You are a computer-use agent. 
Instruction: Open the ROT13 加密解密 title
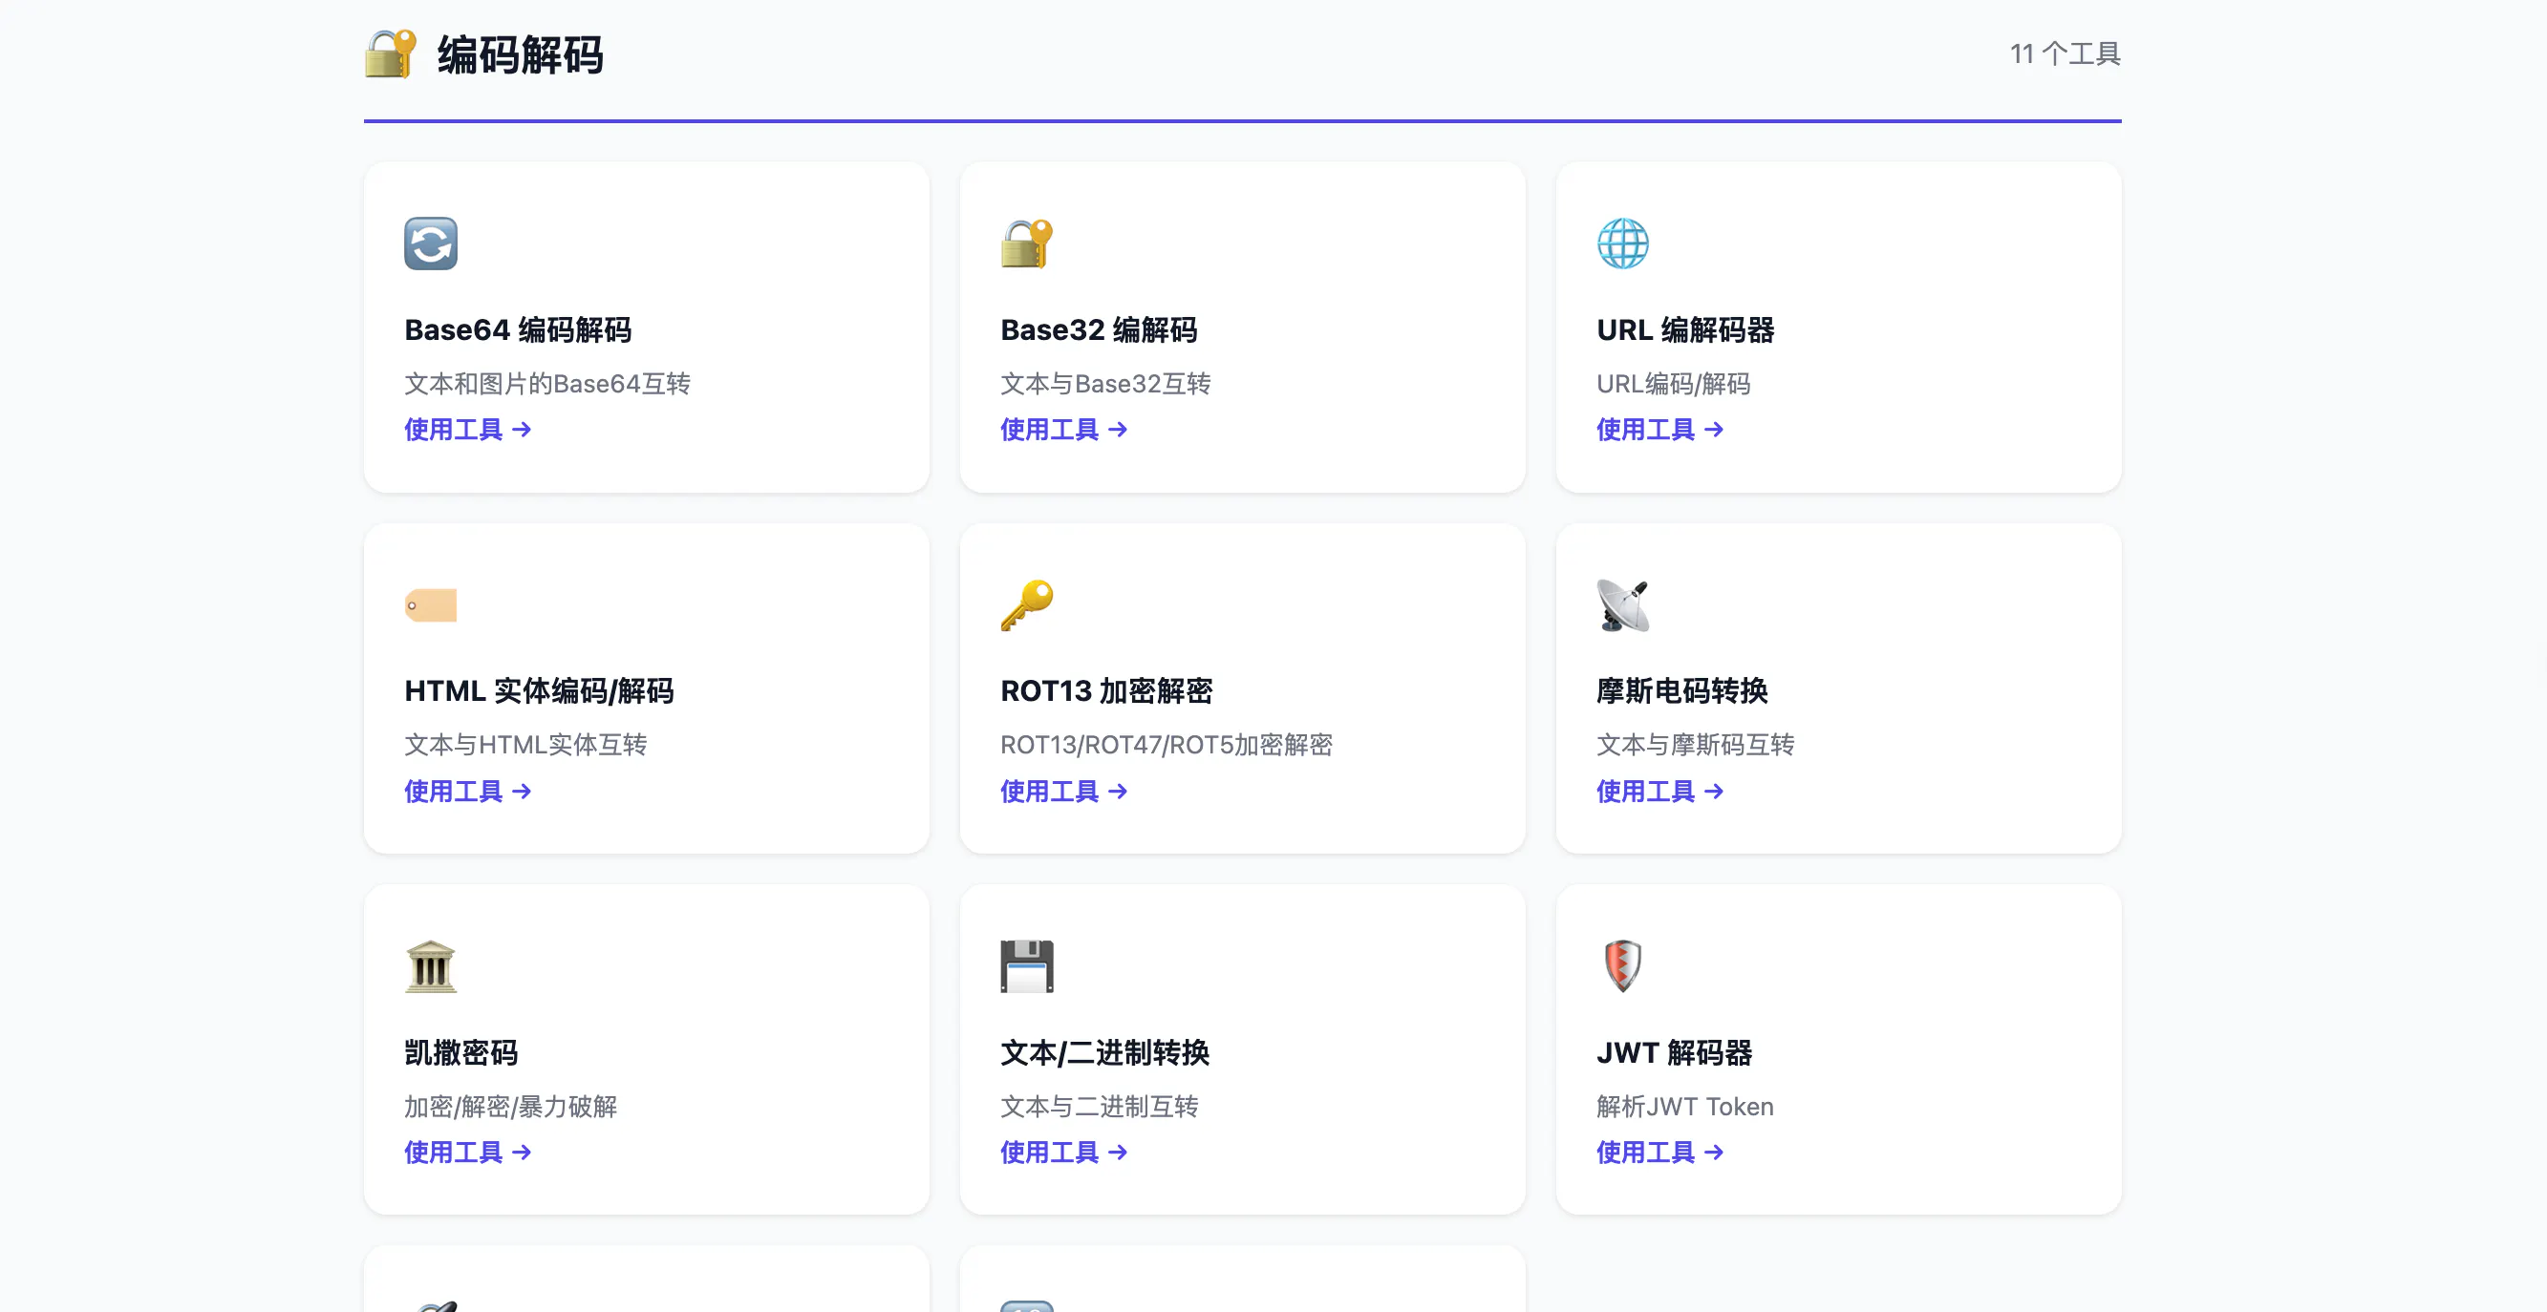(x=1106, y=691)
